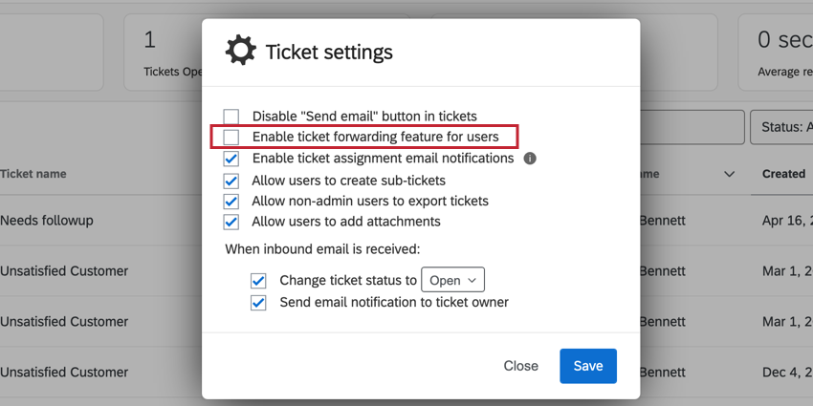The image size is (813, 406).
Task: Click Close to dismiss ticket settings
Action: (x=520, y=366)
